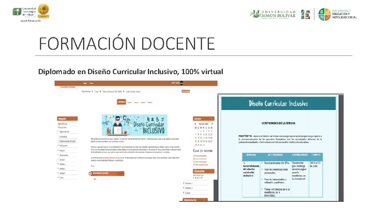This screenshot has width=391, height=220.
Task: Switch to the Semana 1 tab
Action: click(130, 102)
